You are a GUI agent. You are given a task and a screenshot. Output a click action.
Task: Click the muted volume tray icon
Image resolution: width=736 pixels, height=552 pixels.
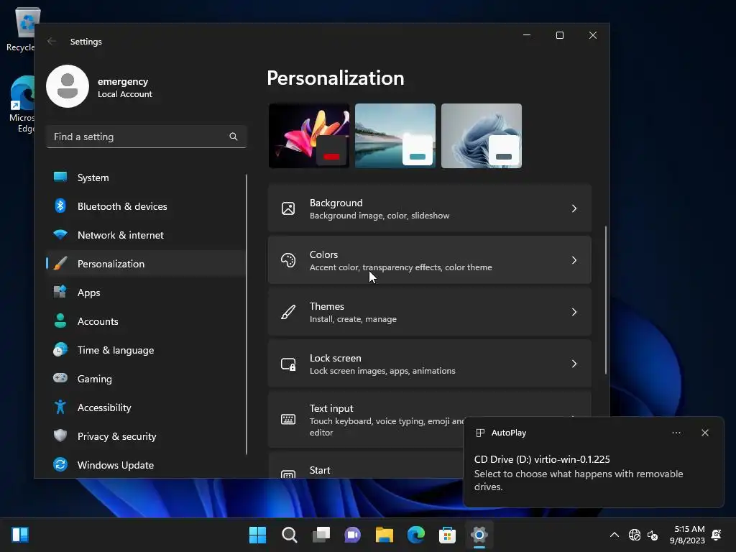pos(653,535)
